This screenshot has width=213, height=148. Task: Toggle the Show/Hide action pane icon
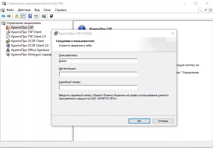(36, 16)
